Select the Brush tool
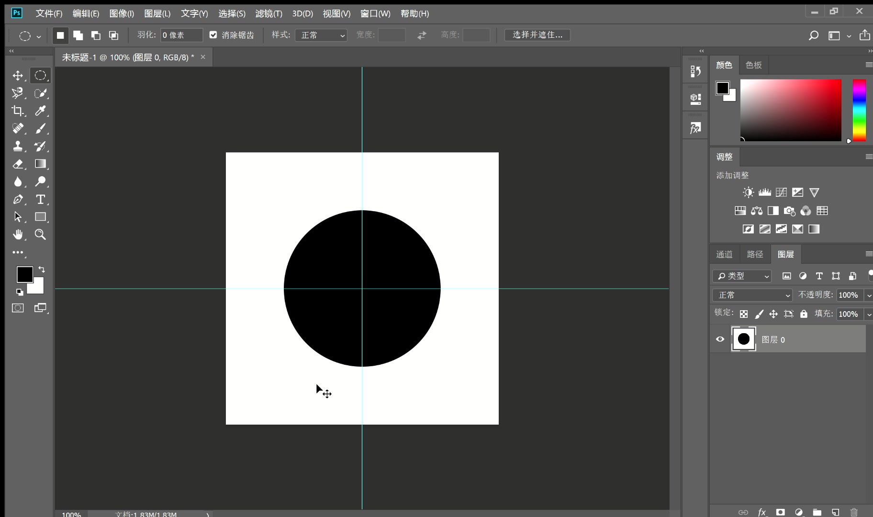 pyautogui.click(x=41, y=129)
